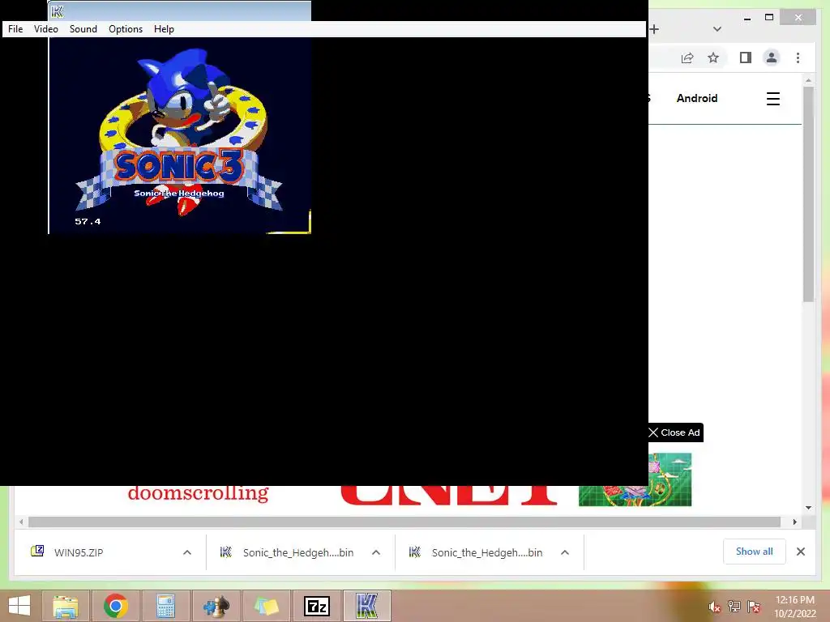Image resolution: width=830 pixels, height=622 pixels.
Task: Open Sticky Notes from the taskbar
Action: click(x=266, y=606)
